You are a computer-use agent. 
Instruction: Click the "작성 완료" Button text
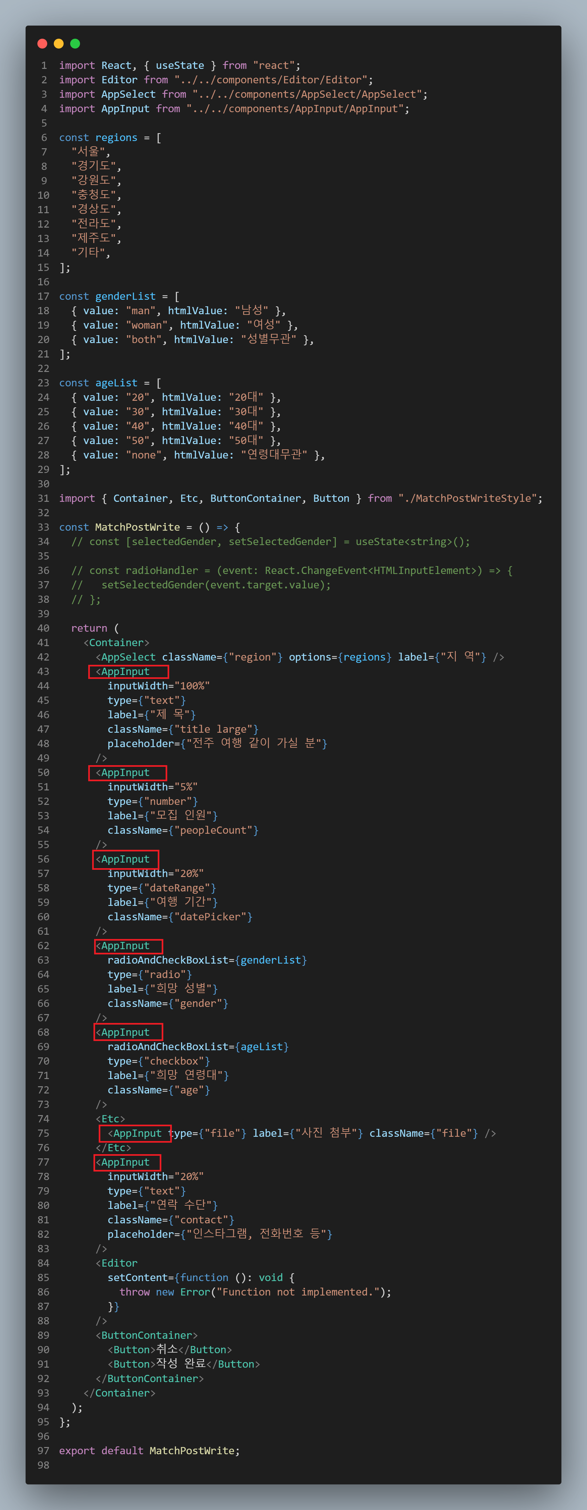pyautogui.click(x=181, y=1364)
